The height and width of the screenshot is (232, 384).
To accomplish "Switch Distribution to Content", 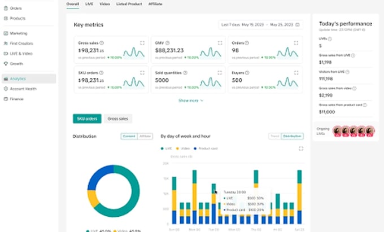I will pyautogui.click(x=129, y=136).
